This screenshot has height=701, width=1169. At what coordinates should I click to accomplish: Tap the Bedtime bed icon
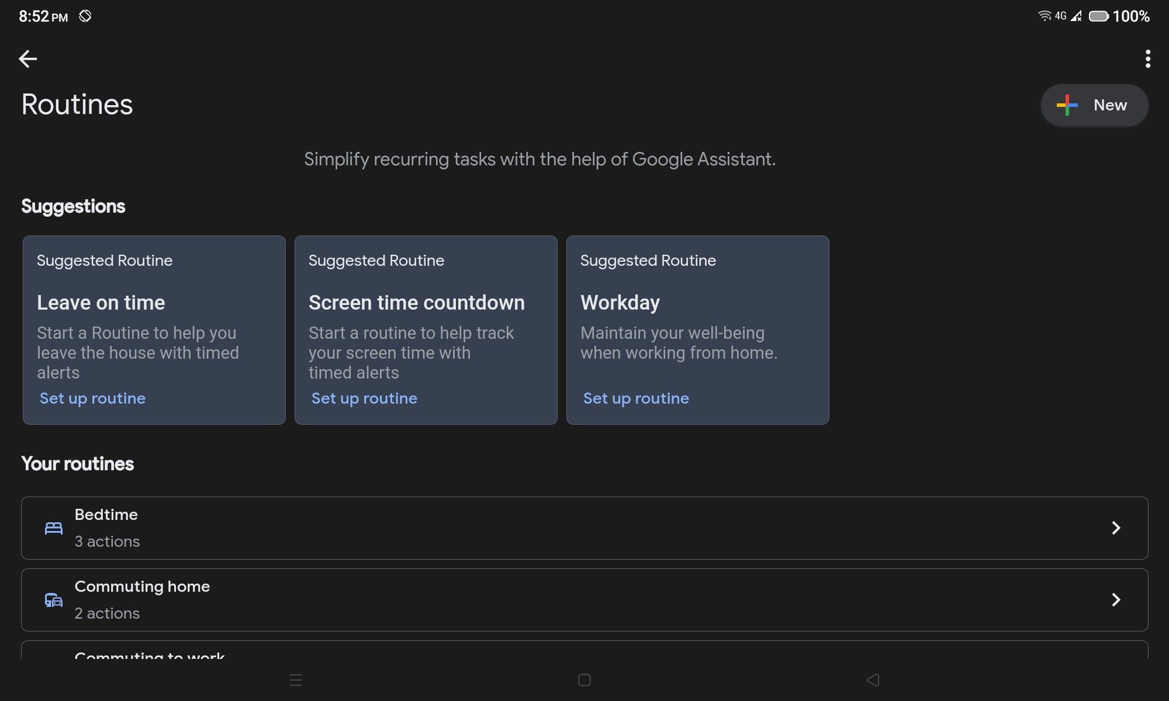(x=54, y=528)
